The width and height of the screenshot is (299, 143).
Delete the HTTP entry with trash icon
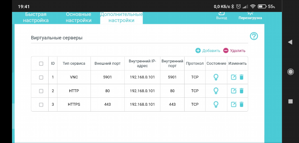point(242,91)
